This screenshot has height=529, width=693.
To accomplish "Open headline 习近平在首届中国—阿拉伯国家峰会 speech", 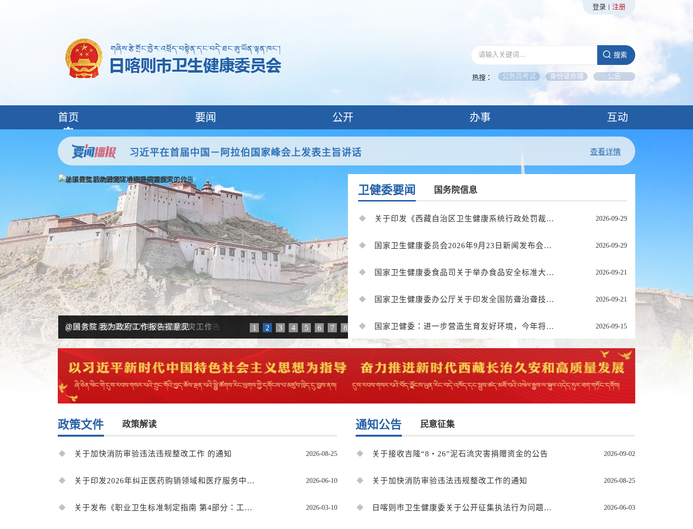I will click(245, 152).
